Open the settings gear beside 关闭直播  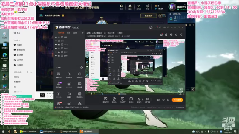[168, 100]
